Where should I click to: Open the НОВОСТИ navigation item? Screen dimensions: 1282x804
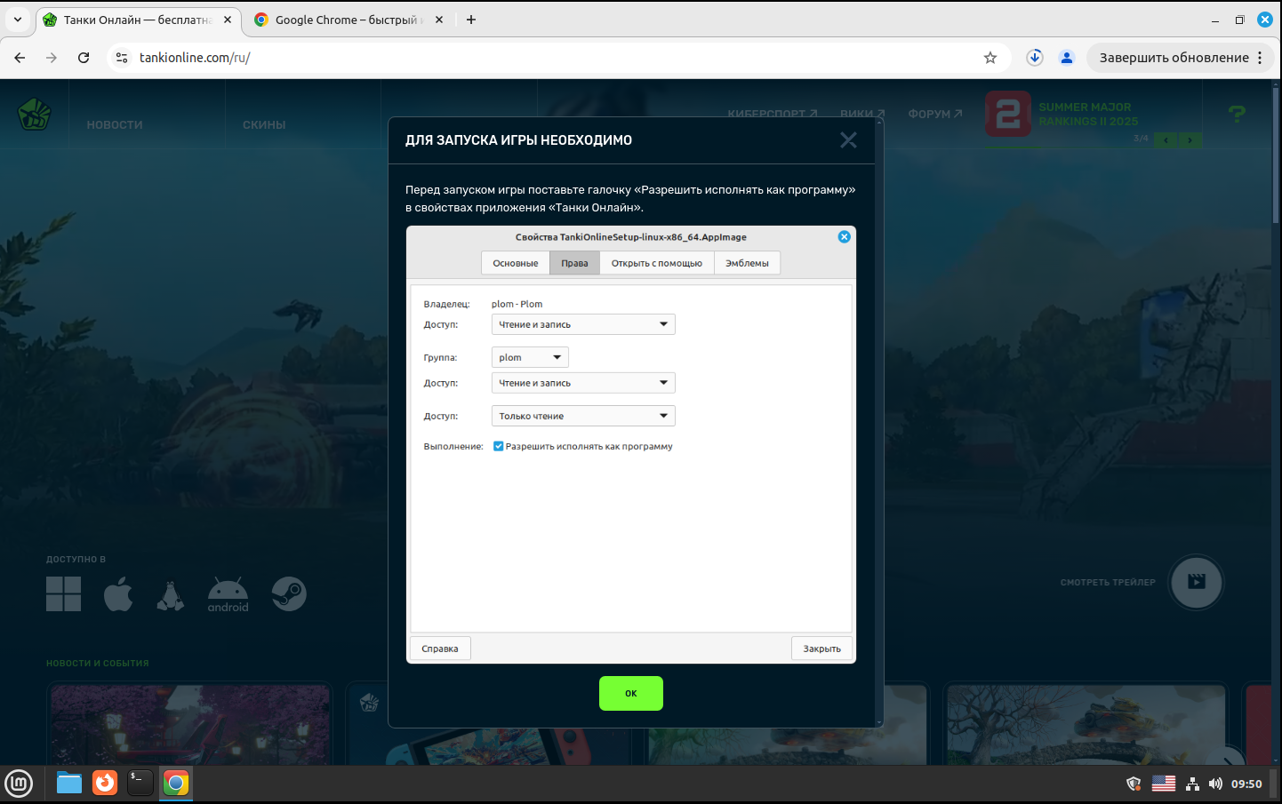(115, 125)
